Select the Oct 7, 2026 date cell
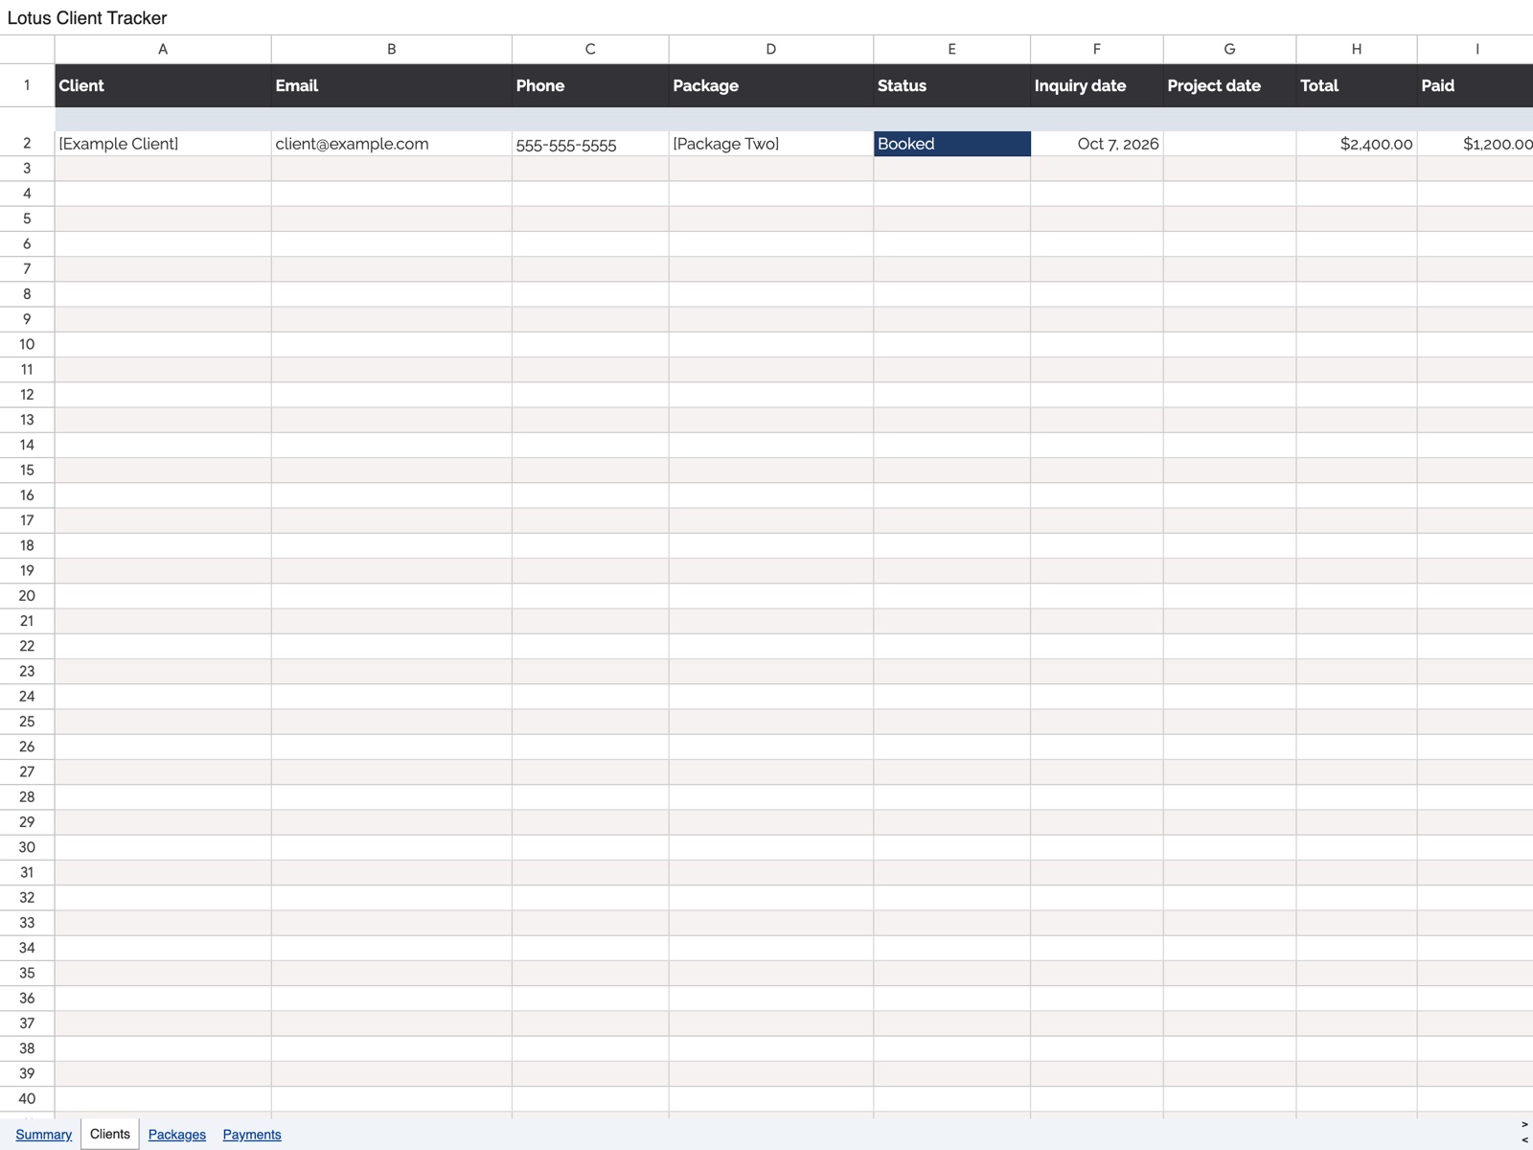Viewport: 1533px width, 1150px height. point(1097,144)
